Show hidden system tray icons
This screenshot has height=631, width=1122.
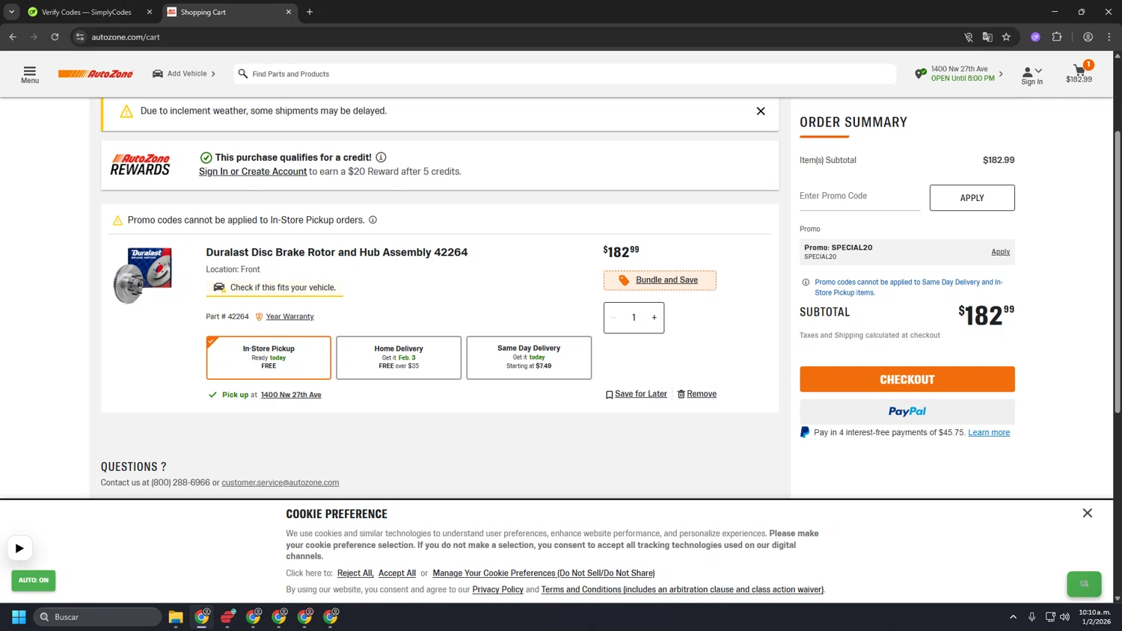1013,617
